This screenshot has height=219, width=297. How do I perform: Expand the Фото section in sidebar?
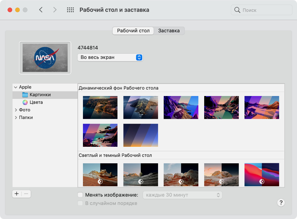point(16,110)
